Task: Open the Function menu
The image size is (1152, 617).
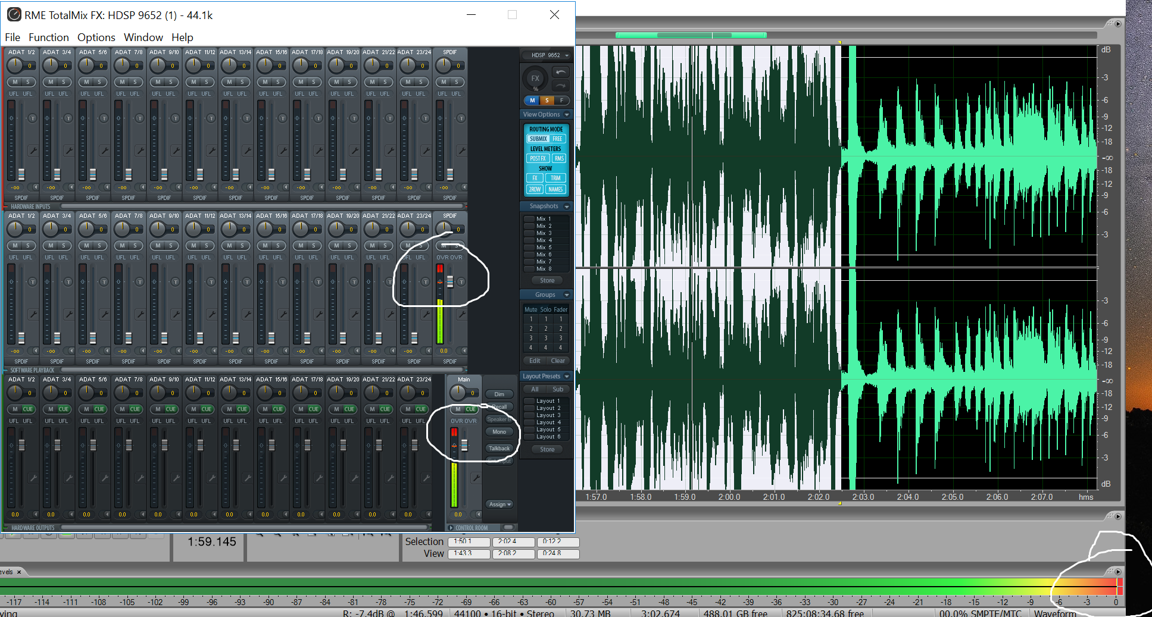Action: (x=49, y=37)
